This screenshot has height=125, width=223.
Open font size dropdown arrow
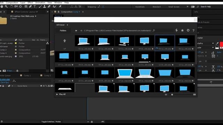tap(206, 52)
